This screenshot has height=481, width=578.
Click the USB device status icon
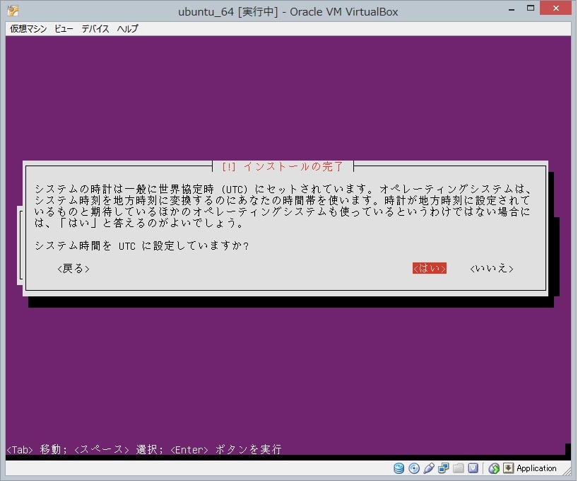429,468
